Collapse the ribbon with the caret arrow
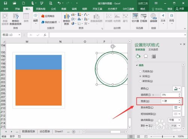188x139 pixels. pyautogui.click(x=185, y=28)
